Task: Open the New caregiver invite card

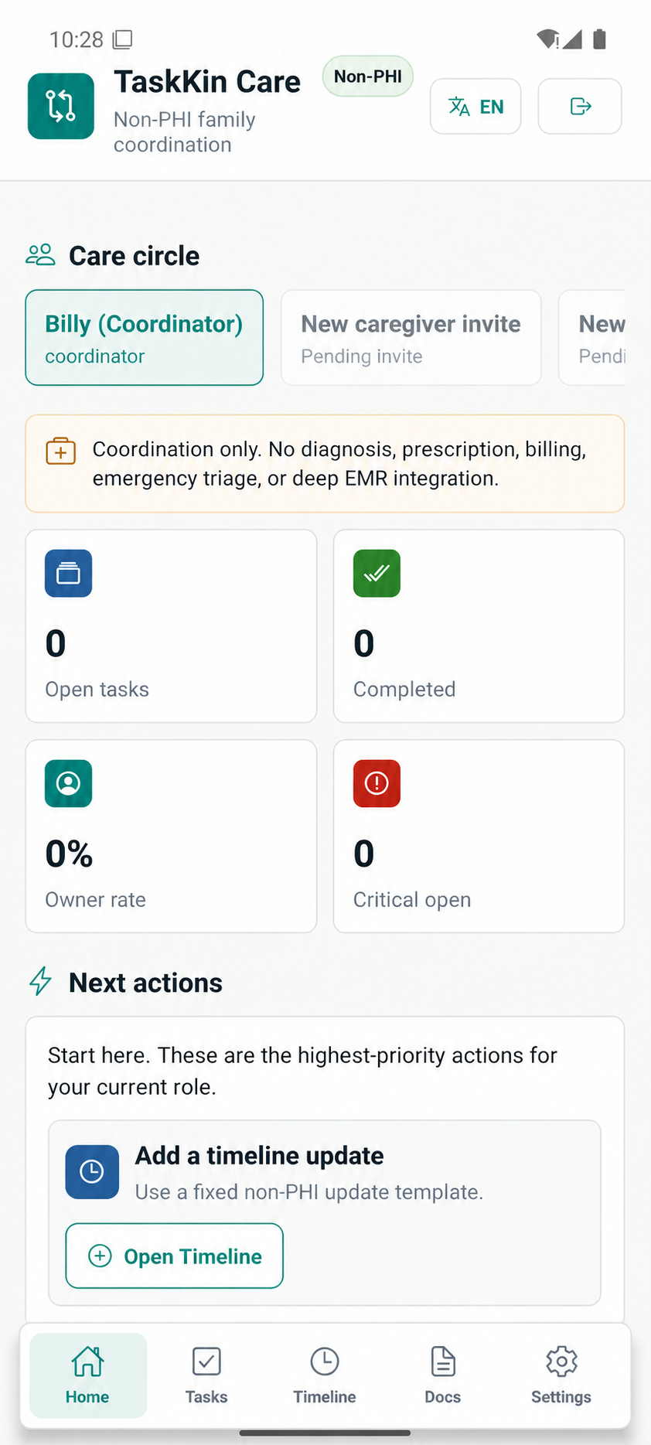Action: [411, 337]
